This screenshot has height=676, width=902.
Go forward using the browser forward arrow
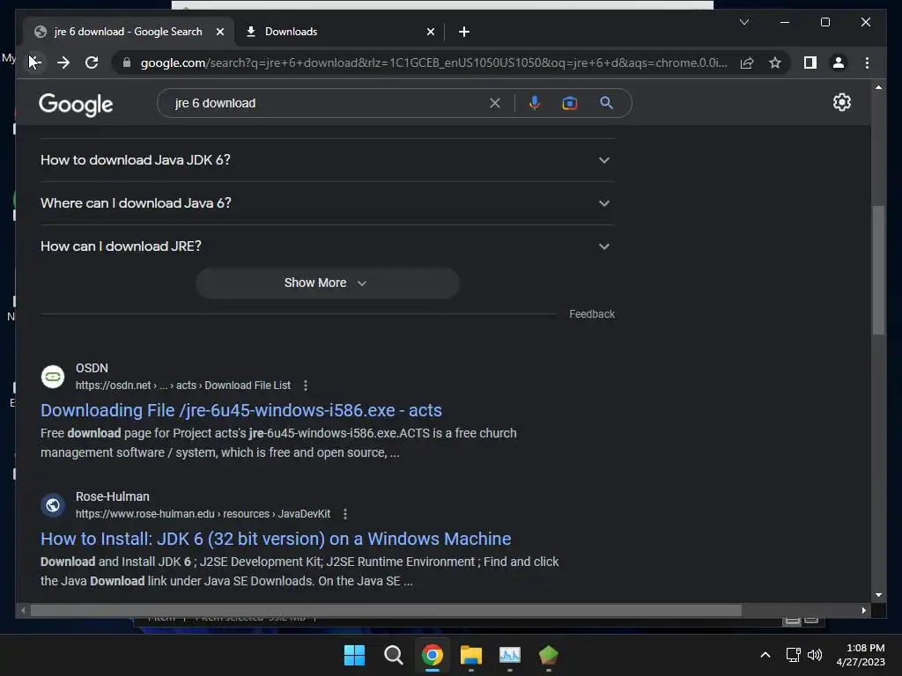coord(63,62)
